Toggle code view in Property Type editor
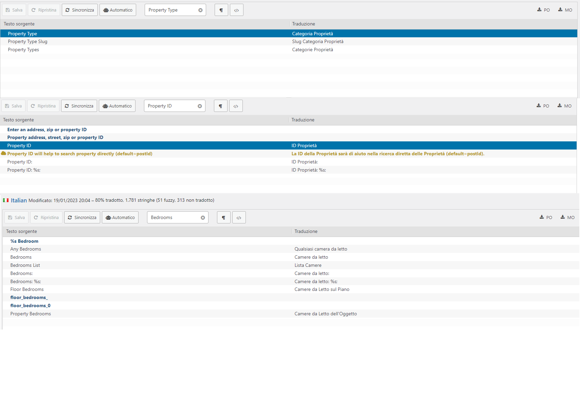580x396 pixels. pos(237,10)
